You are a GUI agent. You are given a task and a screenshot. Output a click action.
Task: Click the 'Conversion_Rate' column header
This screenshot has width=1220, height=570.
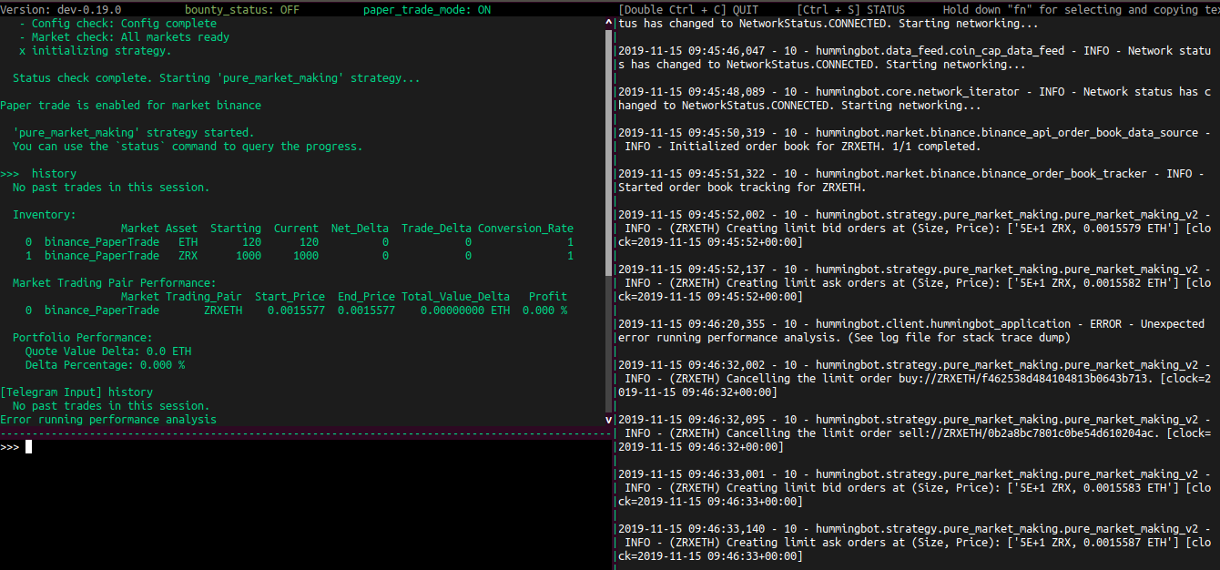(525, 229)
